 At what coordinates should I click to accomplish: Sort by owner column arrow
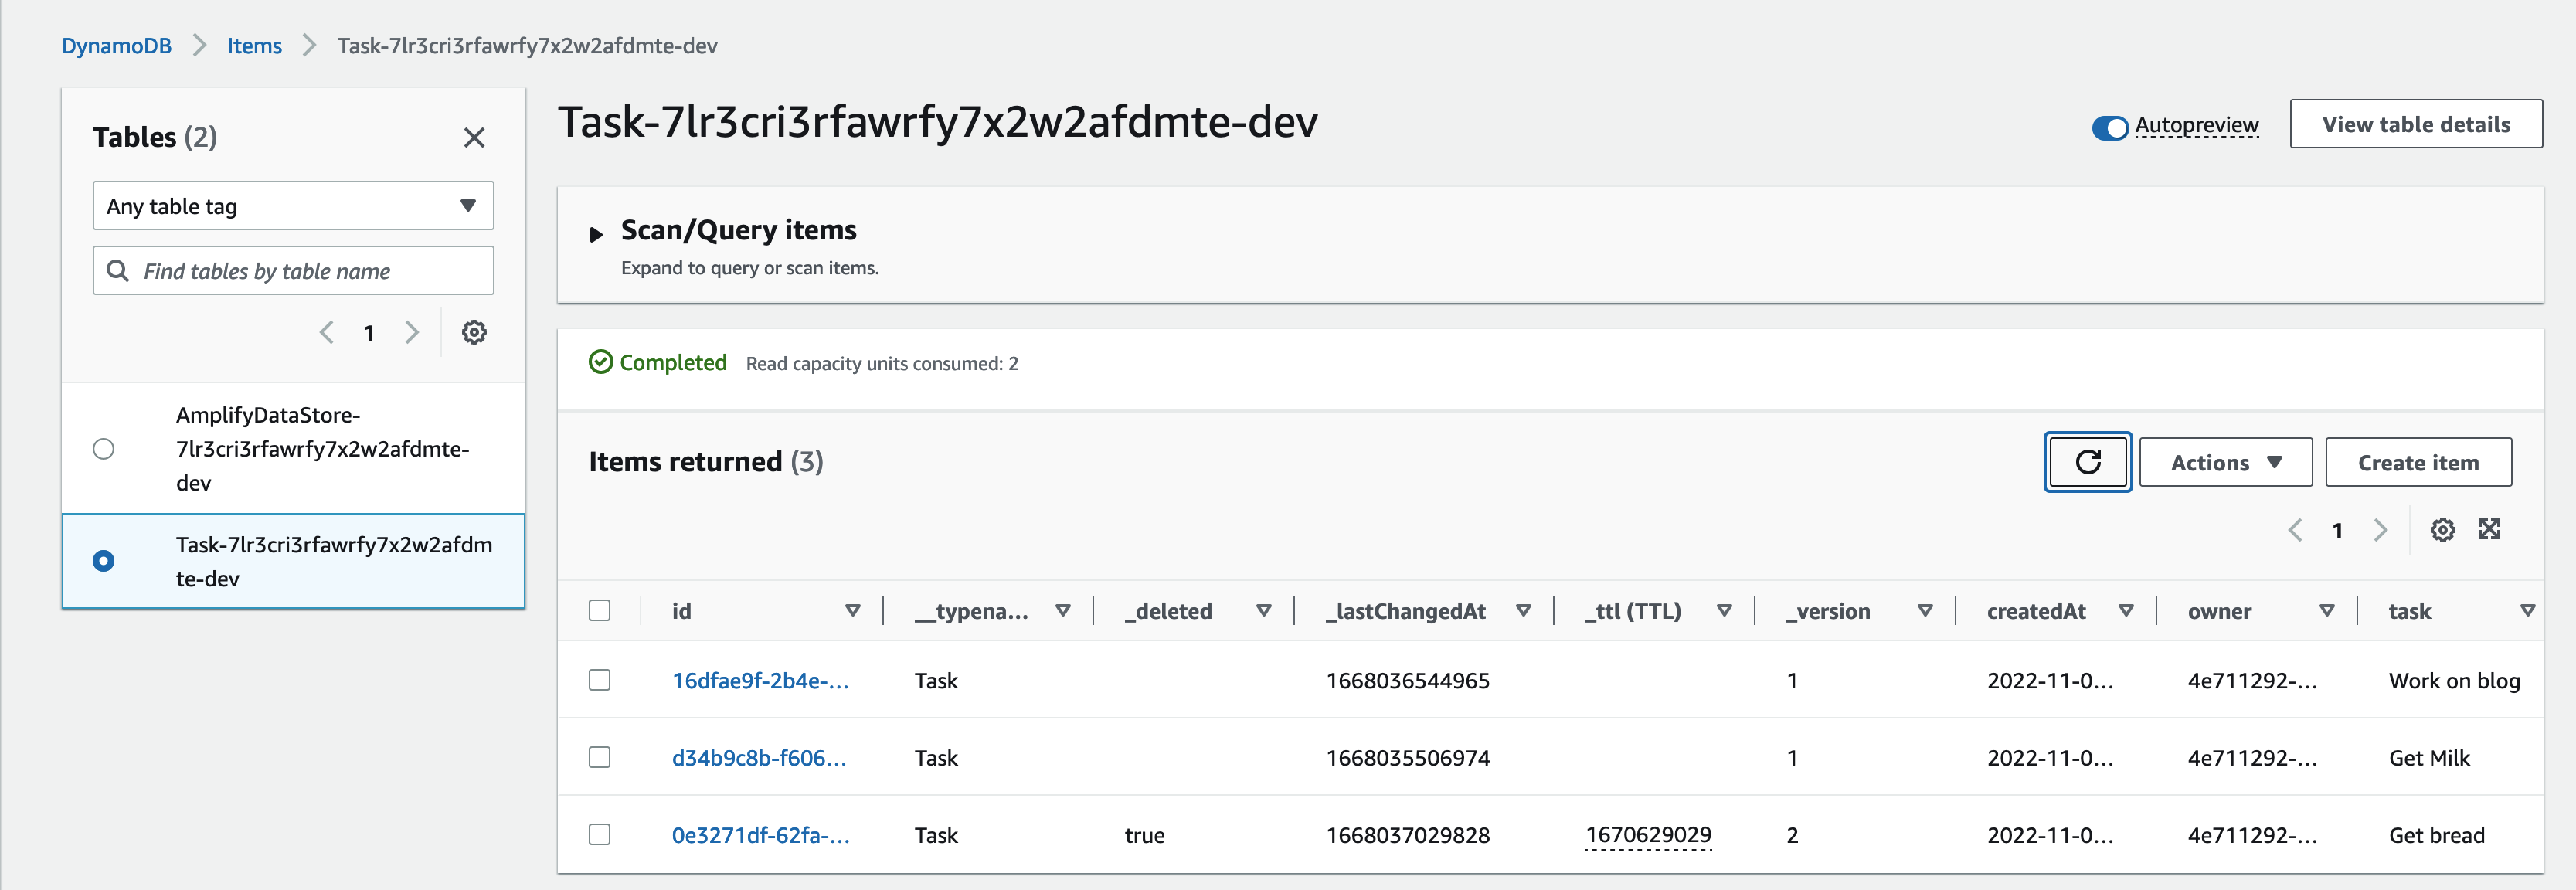[x=2327, y=610]
